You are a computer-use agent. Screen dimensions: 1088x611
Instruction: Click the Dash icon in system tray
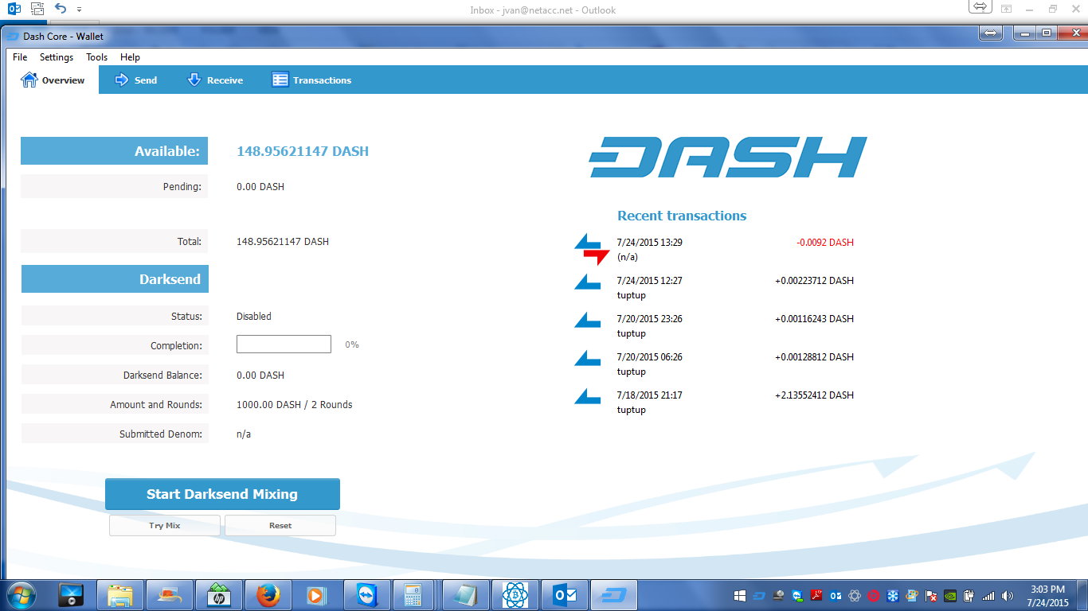[x=759, y=596]
